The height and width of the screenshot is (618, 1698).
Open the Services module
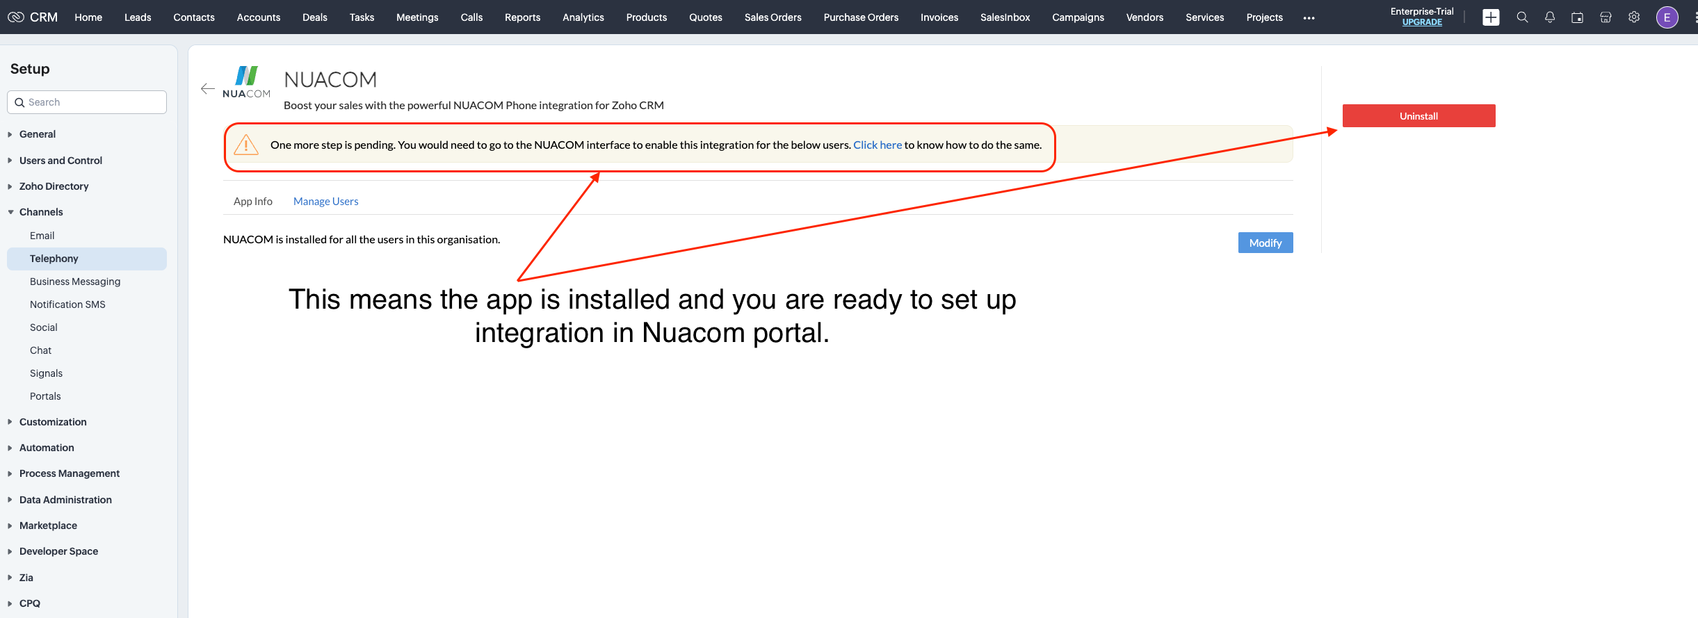1205,17
